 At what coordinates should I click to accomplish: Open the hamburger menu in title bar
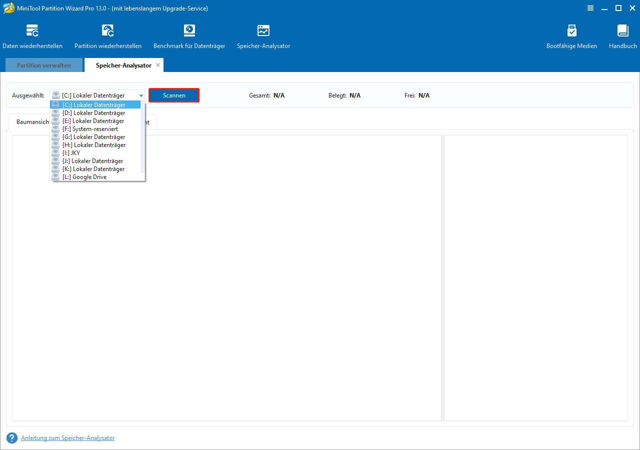(x=590, y=8)
